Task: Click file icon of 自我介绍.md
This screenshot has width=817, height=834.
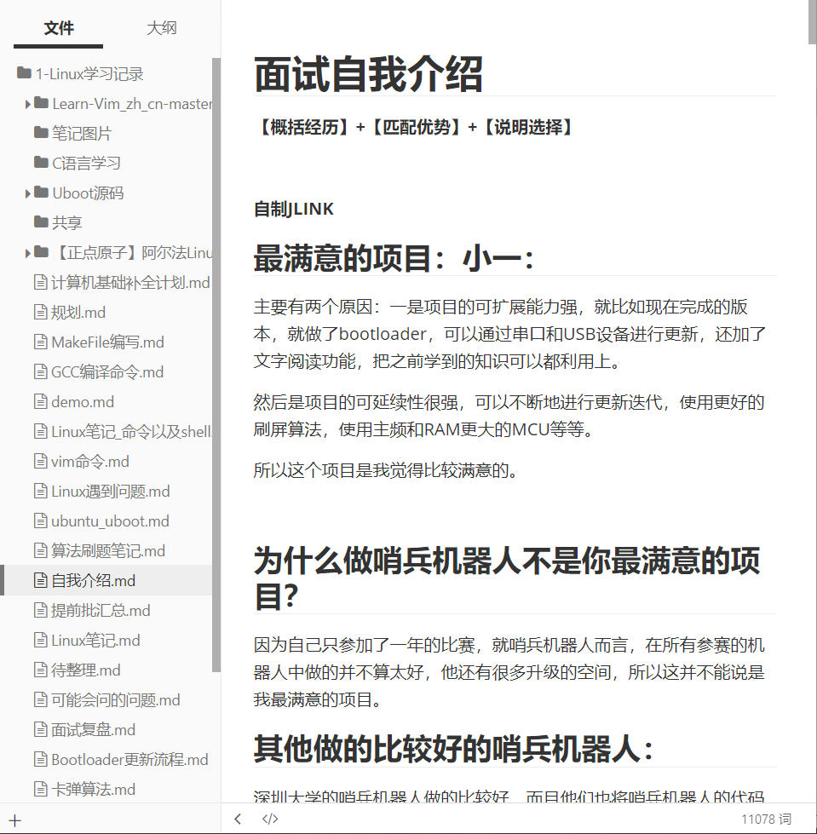Action: pyautogui.click(x=40, y=580)
